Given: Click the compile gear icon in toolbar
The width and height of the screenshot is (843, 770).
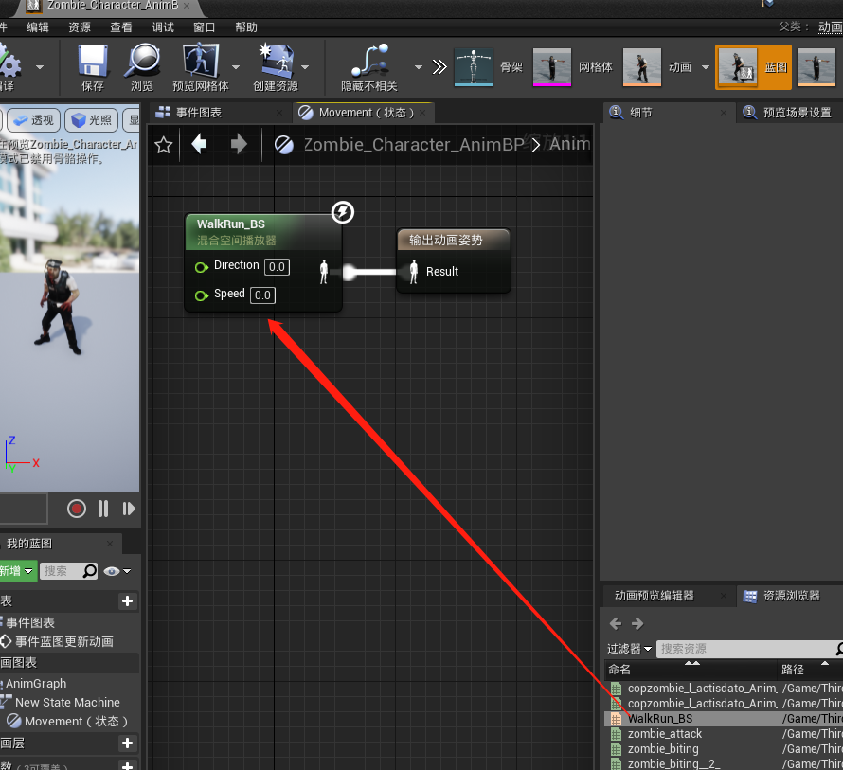Looking at the screenshot, I should (x=9, y=62).
